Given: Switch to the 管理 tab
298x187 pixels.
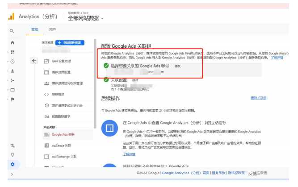Looking at the screenshot, I should click(x=34, y=29).
